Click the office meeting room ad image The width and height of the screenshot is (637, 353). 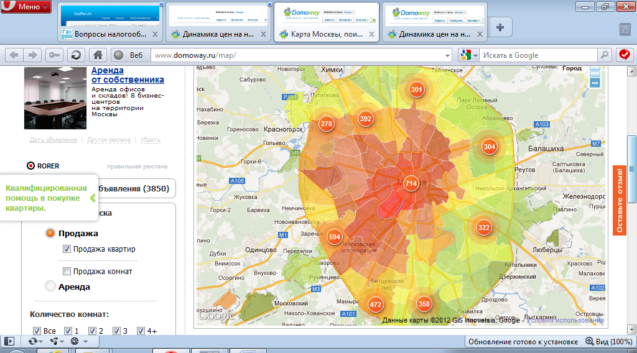point(55,98)
